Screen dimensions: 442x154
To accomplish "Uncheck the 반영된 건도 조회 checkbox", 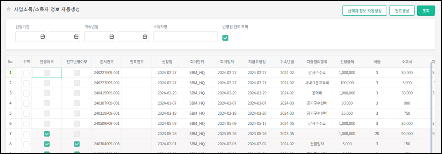I will point(225,38).
